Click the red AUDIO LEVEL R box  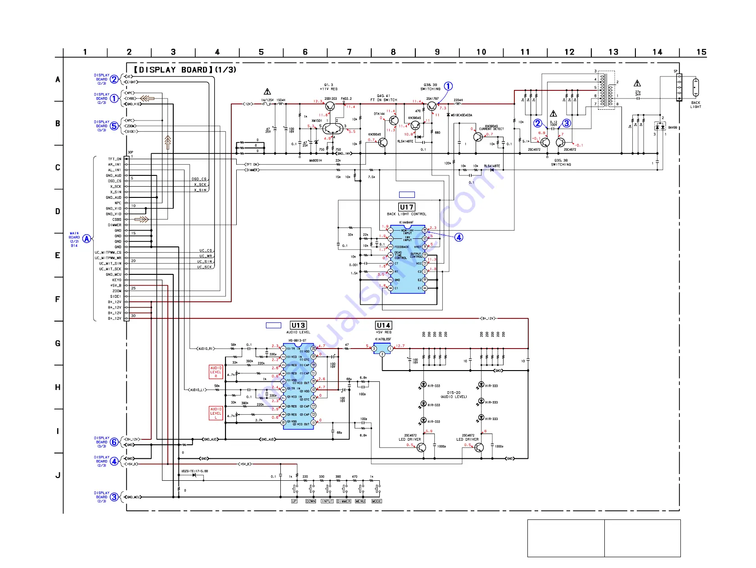point(216,372)
